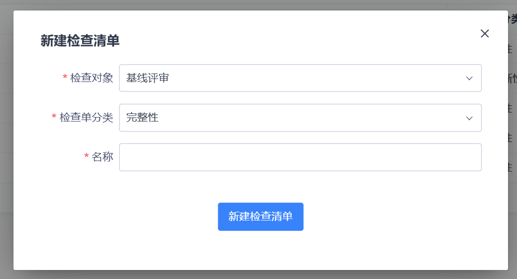Select the 基线评审 value text

coord(147,78)
